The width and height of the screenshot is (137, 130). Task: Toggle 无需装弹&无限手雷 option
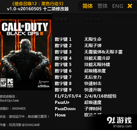(103, 52)
